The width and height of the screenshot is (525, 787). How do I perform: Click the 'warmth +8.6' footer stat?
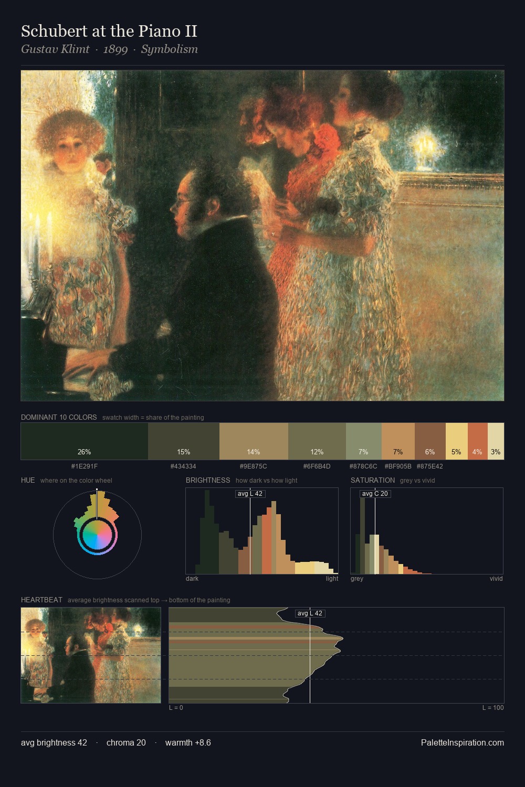click(x=188, y=742)
